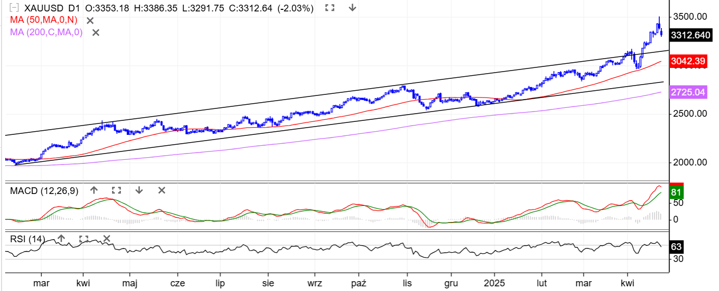The height and width of the screenshot is (291, 719).
Task: Maximize the MACD pane
Action: [116, 190]
